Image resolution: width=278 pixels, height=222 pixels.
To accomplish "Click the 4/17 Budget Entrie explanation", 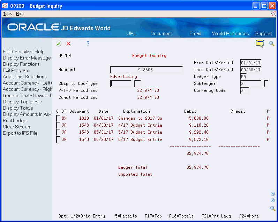I will [140, 125].
